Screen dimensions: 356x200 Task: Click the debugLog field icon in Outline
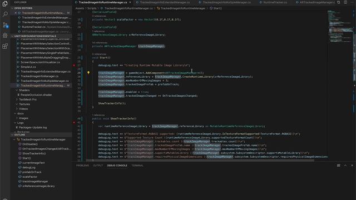pos(20,167)
